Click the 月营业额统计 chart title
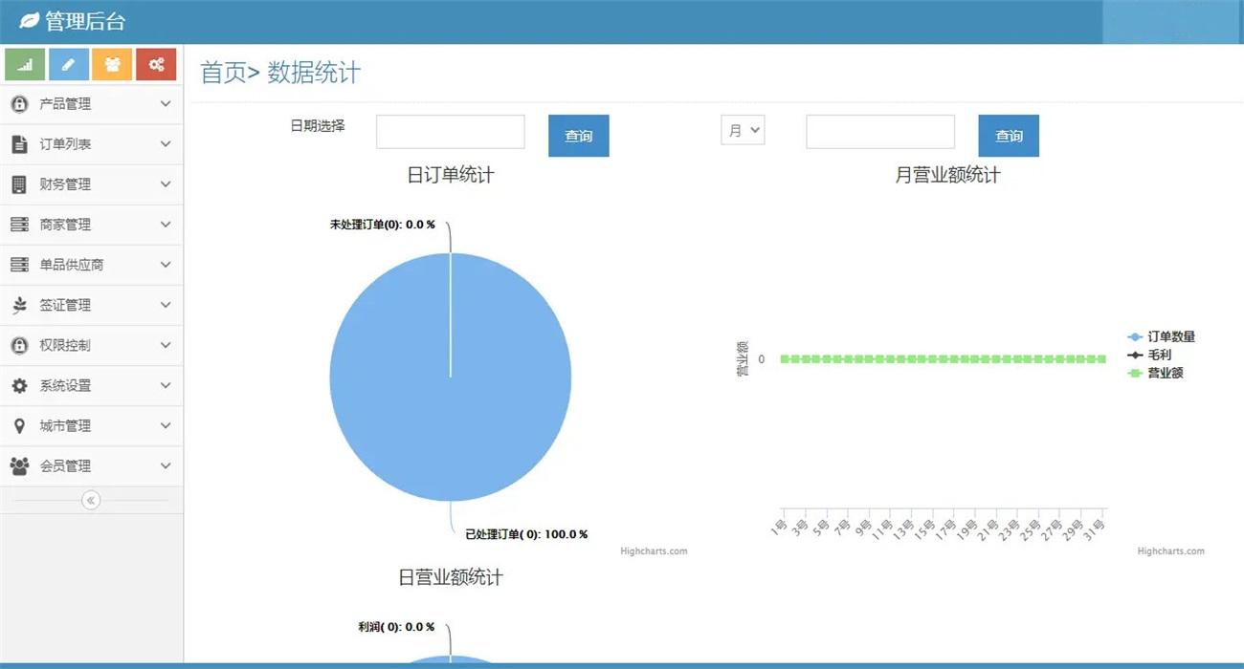1244x669 pixels. (947, 175)
